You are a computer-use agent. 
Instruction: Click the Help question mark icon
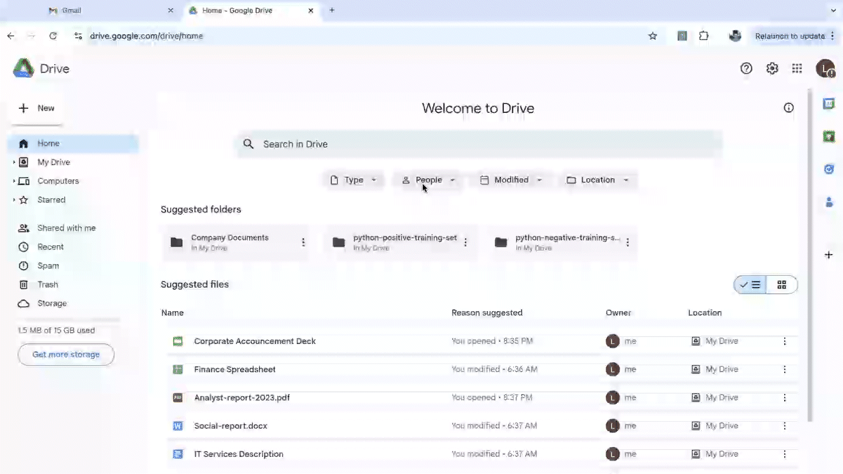pyautogui.click(x=746, y=69)
